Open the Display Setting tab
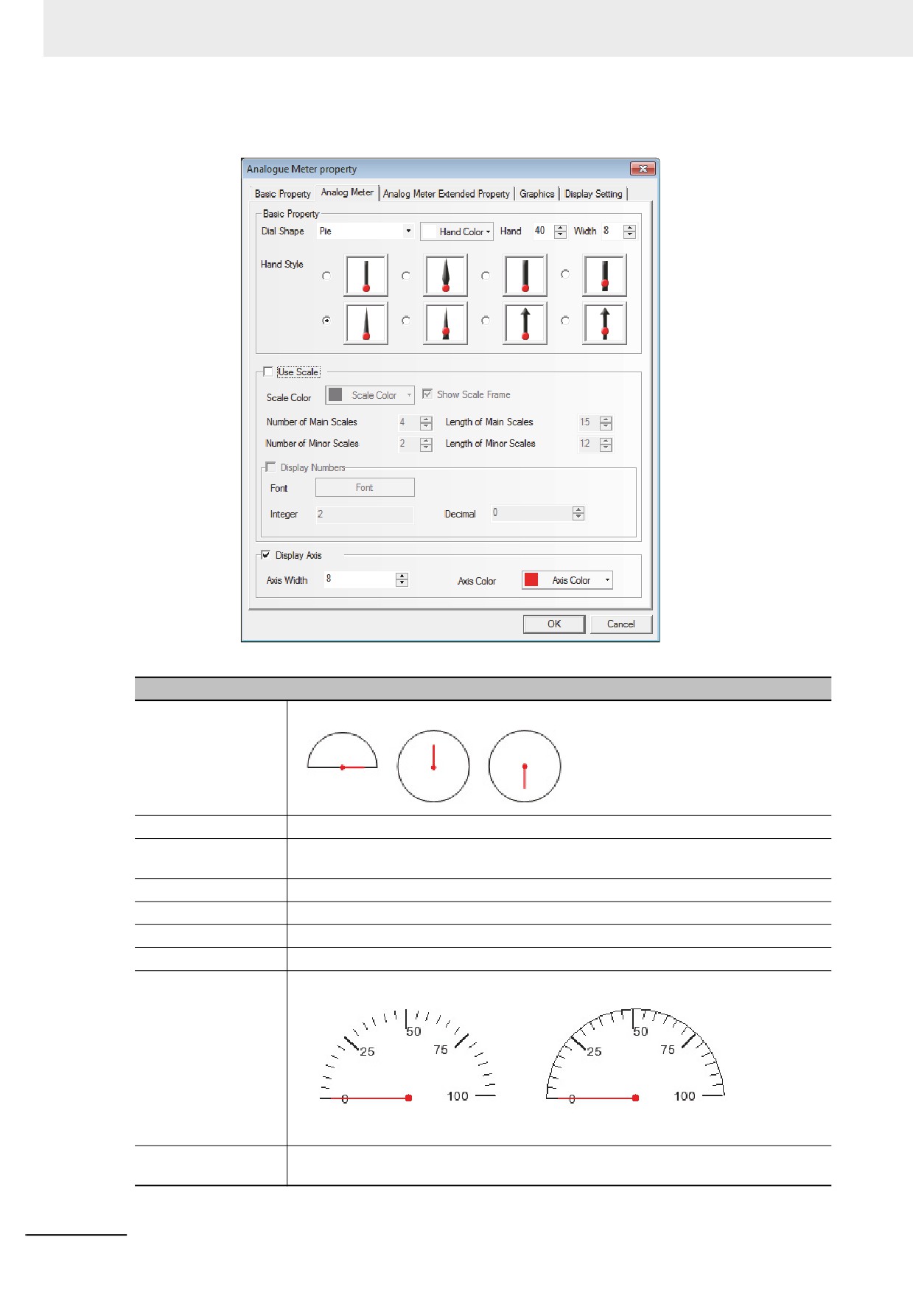913x1293 pixels. coord(594,194)
